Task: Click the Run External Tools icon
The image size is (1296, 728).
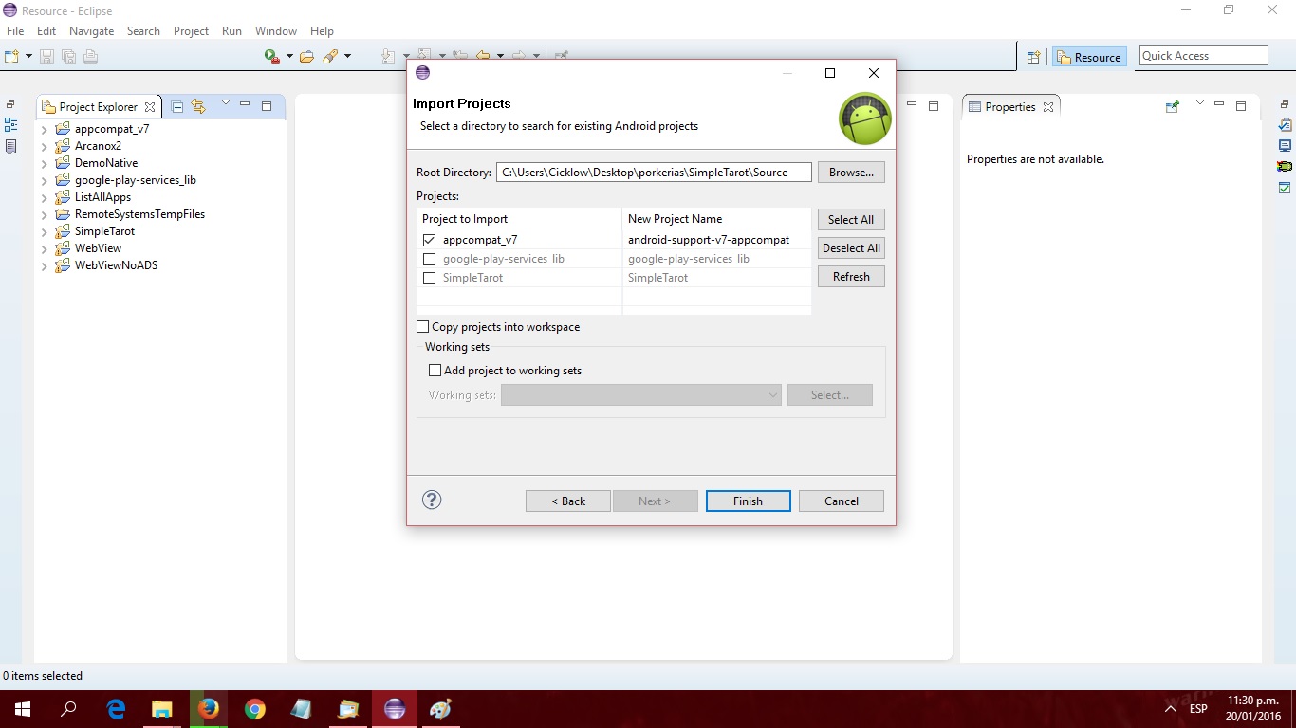Action: [x=272, y=57]
